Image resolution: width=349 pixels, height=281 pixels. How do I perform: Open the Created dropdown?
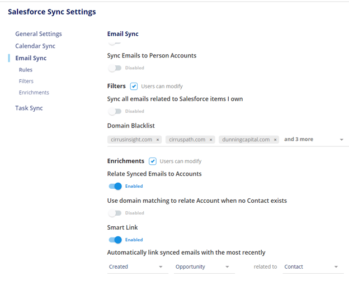pos(138,267)
